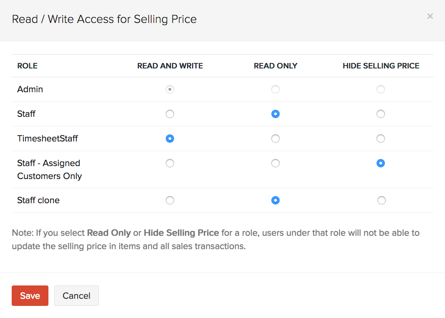
Task: Click the Read and Write column header
Action: point(170,66)
